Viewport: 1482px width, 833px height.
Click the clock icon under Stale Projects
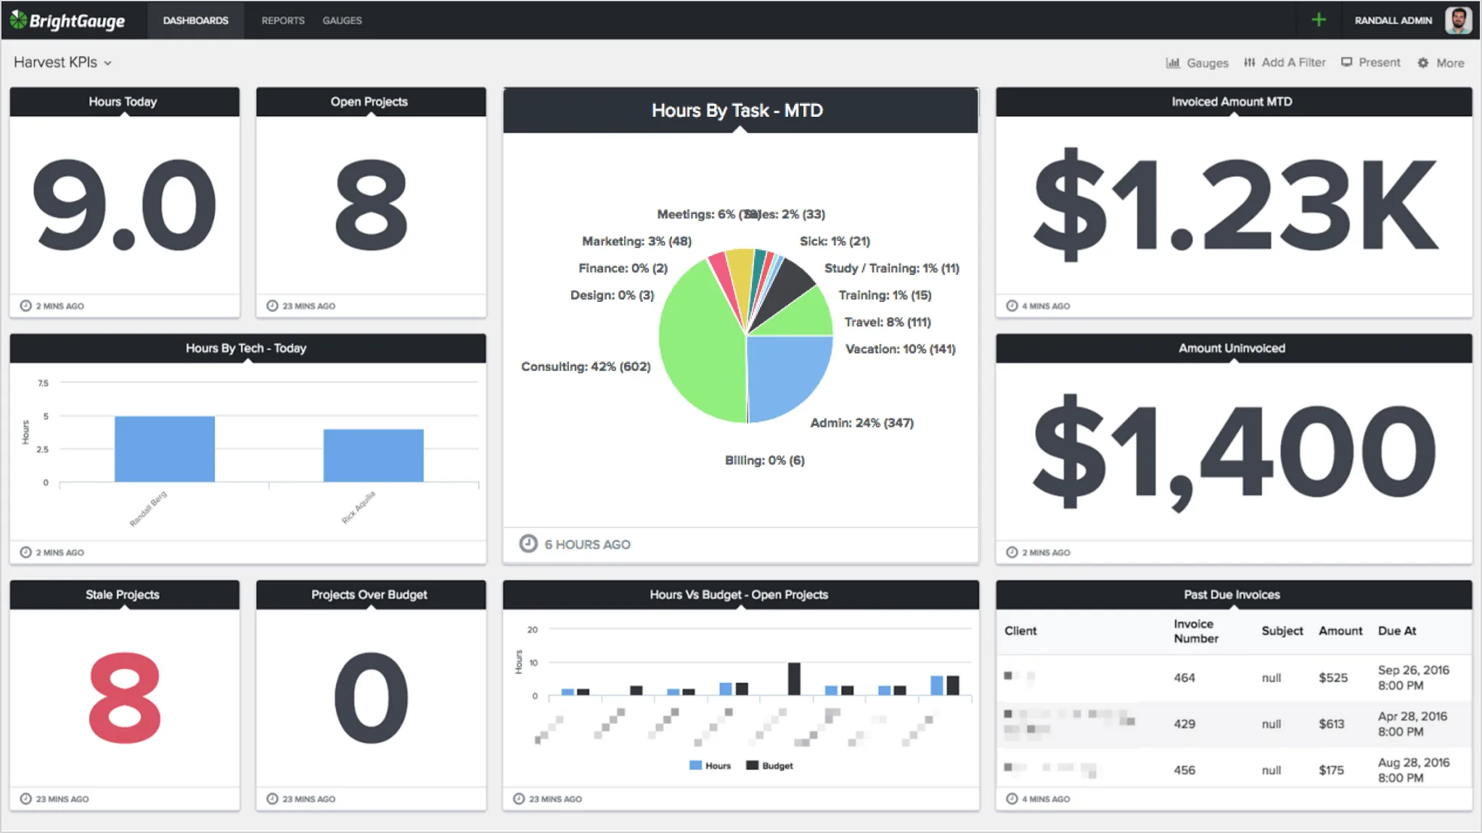click(25, 799)
